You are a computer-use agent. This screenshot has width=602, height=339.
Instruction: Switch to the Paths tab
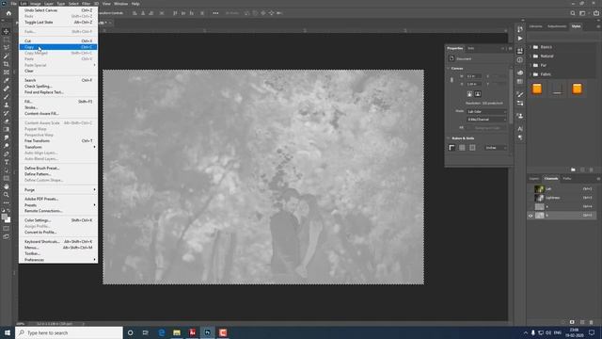coord(566,178)
